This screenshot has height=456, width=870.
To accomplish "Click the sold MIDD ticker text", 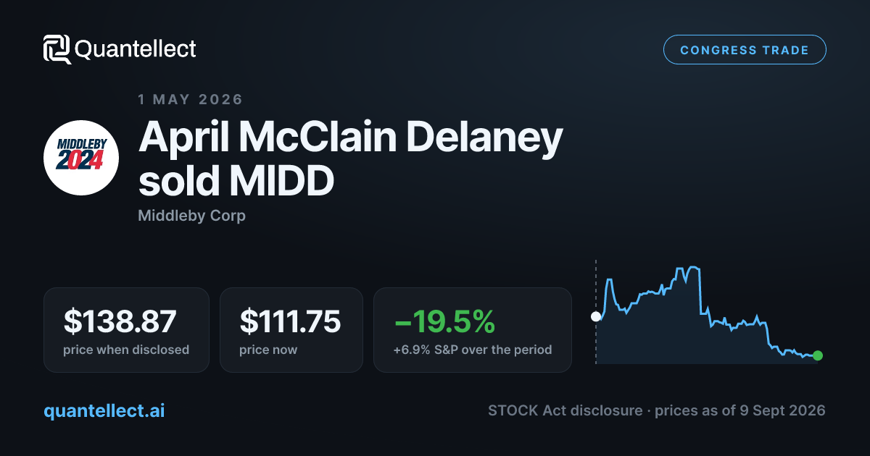I will click(x=236, y=183).
